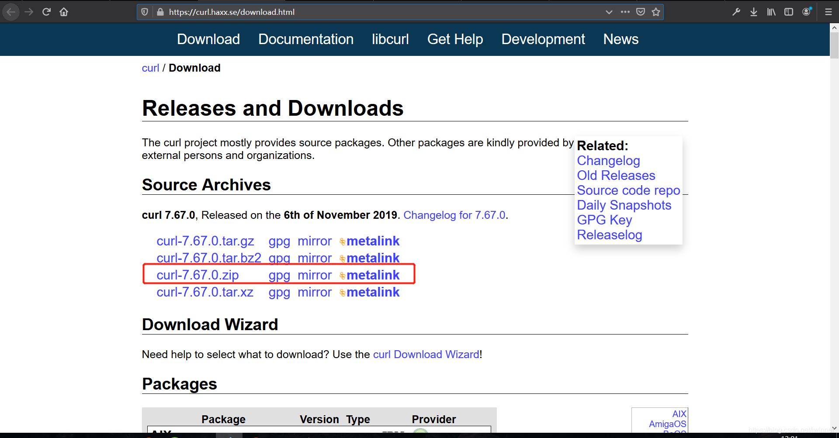Open metalink for tar.gz archive
Image resolution: width=839 pixels, height=438 pixels.
click(370, 241)
